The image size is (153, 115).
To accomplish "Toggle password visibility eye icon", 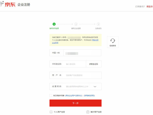I will [95, 87].
